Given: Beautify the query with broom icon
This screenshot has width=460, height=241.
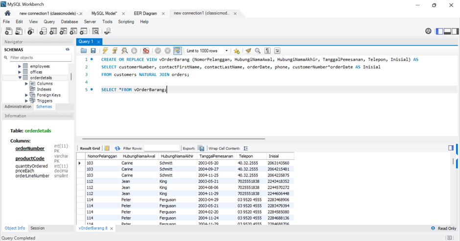Looking at the screenshot, I should coord(248,51).
